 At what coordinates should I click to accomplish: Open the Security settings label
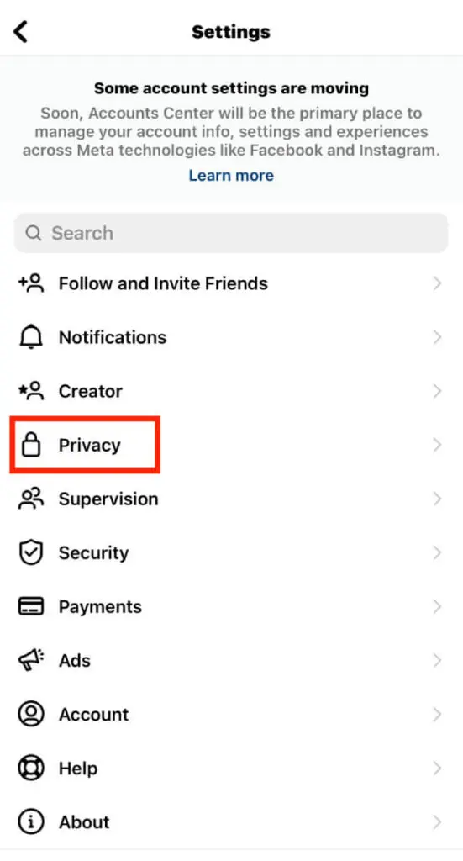[94, 552]
